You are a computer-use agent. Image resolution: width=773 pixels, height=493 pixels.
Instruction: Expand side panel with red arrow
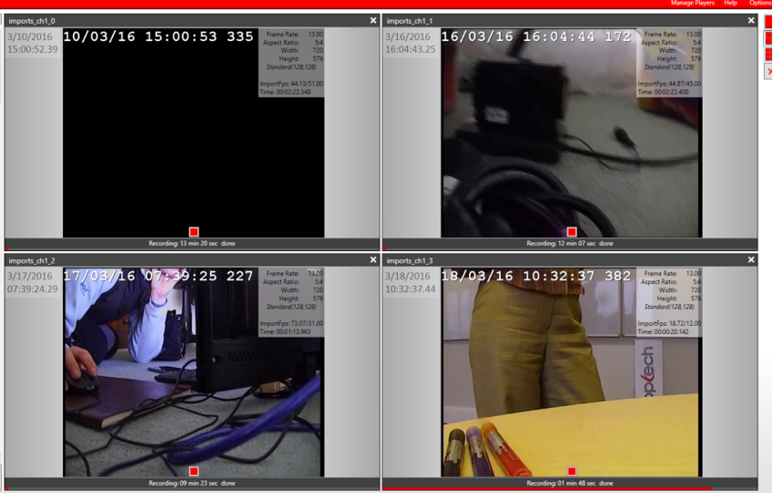tap(768, 71)
